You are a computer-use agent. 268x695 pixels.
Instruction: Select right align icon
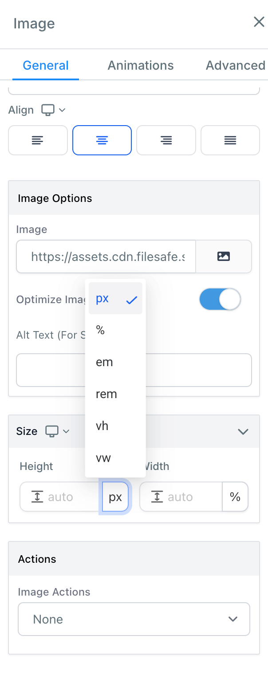coord(166,140)
